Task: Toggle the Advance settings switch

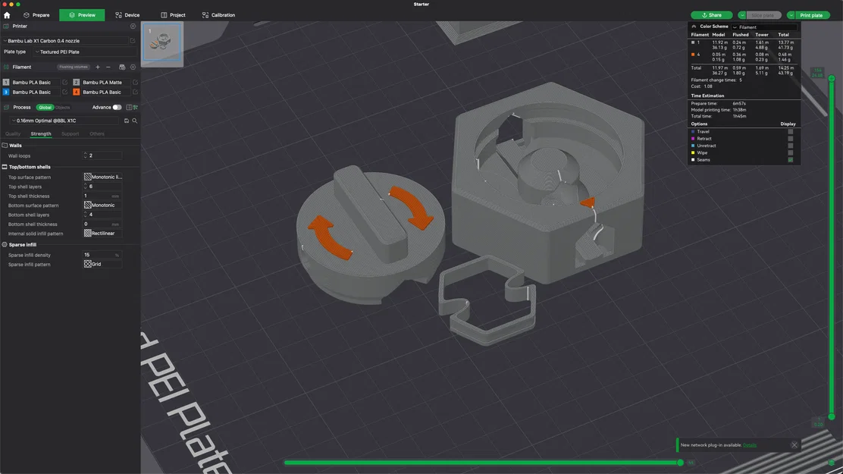Action: coord(117,107)
